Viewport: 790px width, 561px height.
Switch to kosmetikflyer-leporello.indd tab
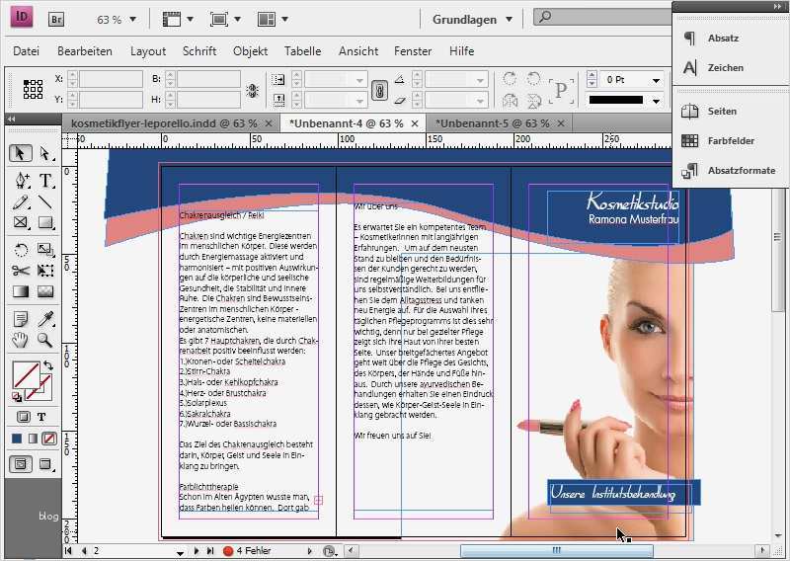pyautogui.click(x=164, y=123)
